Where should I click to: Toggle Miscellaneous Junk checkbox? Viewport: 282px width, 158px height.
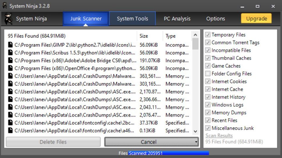click(x=208, y=128)
